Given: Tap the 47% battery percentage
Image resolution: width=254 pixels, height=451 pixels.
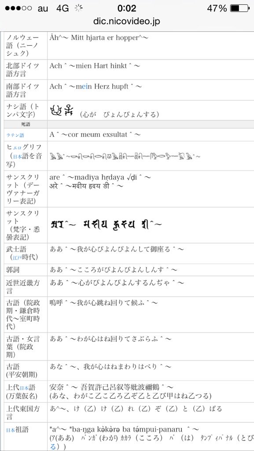Looking at the screenshot, I should [217, 8].
